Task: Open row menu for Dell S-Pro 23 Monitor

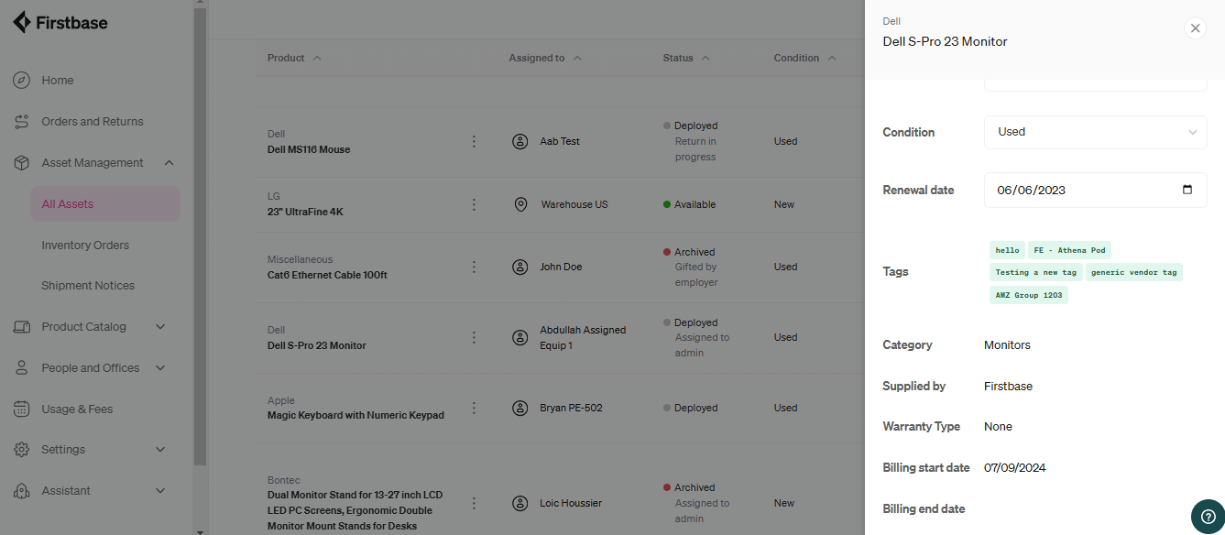Action: 474,337
